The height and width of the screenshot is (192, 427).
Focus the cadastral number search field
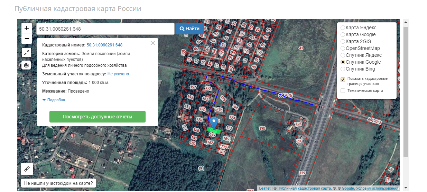point(105,29)
